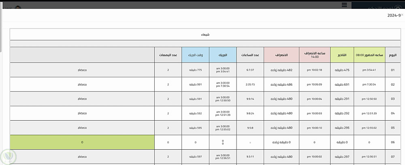Click hours count 6:7:37
405x165 pixels.
[x=250, y=70]
